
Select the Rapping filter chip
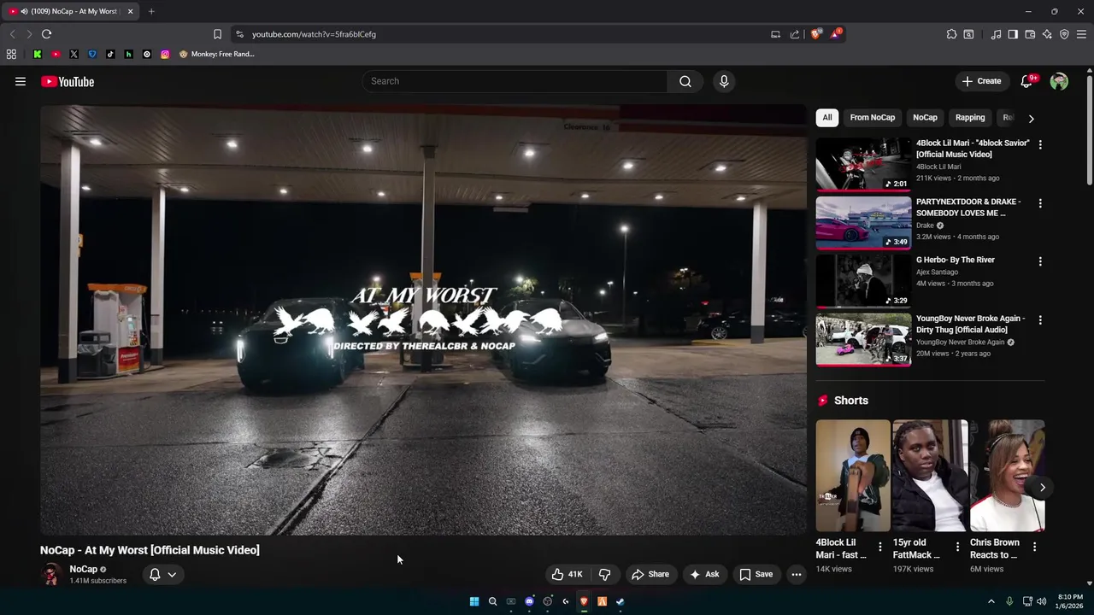tap(970, 118)
